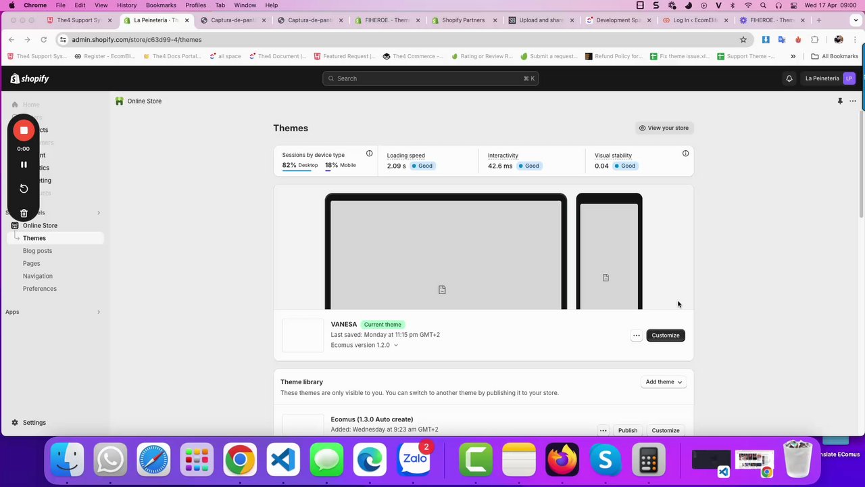Open the Profiles menu in menu bar

pos(195,5)
